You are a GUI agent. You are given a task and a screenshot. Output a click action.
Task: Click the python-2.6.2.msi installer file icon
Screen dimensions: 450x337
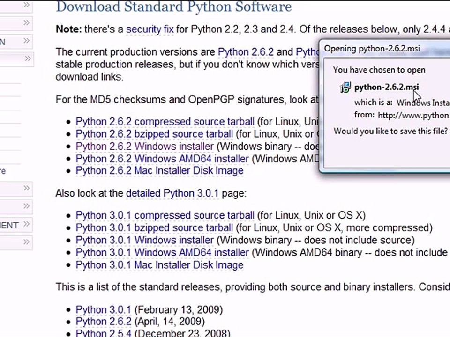pos(345,87)
